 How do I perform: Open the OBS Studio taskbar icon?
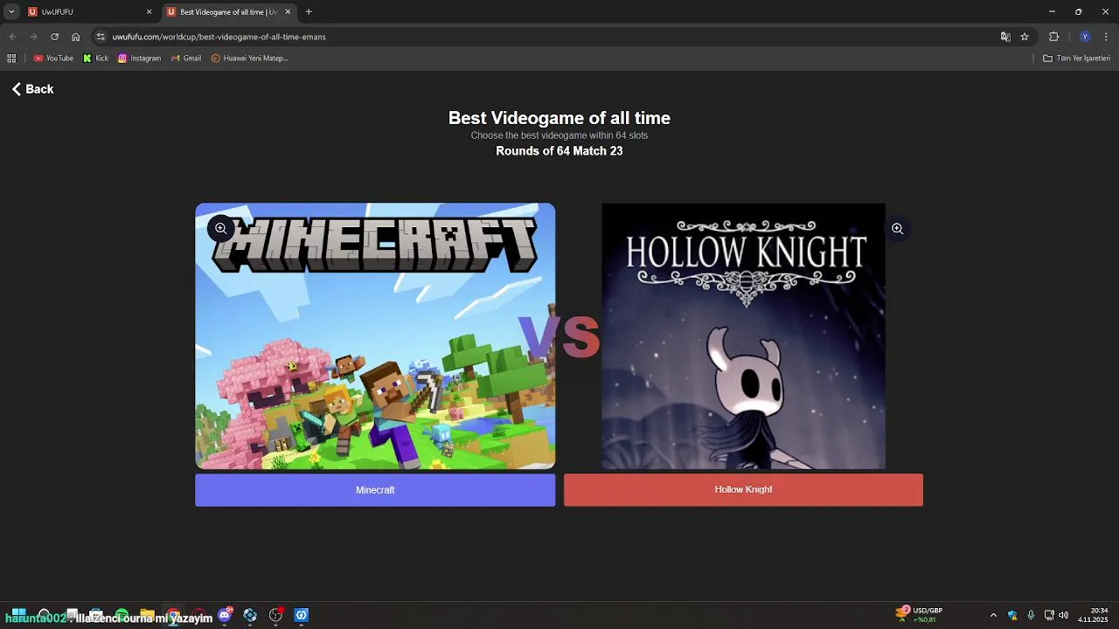coord(276,615)
